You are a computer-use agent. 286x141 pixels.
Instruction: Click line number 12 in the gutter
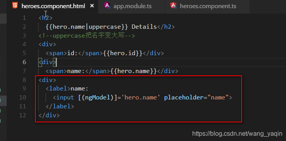click(23, 115)
